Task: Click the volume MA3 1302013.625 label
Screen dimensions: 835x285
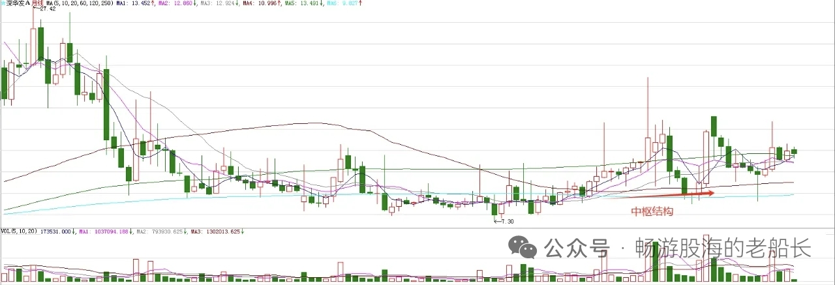Action: (217, 232)
